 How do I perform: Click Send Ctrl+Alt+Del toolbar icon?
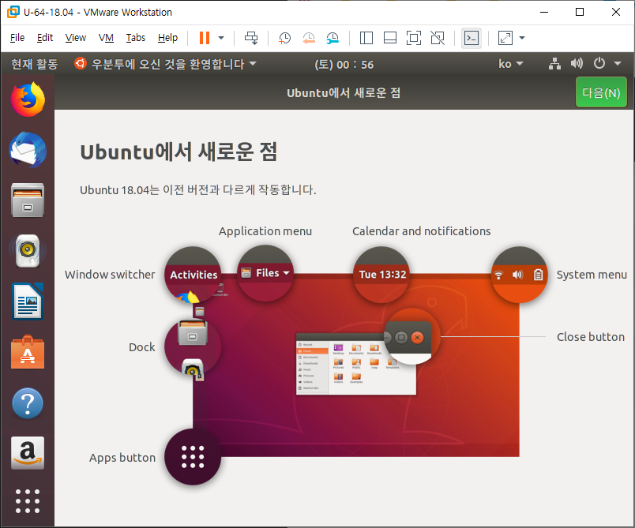pos(251,38)
